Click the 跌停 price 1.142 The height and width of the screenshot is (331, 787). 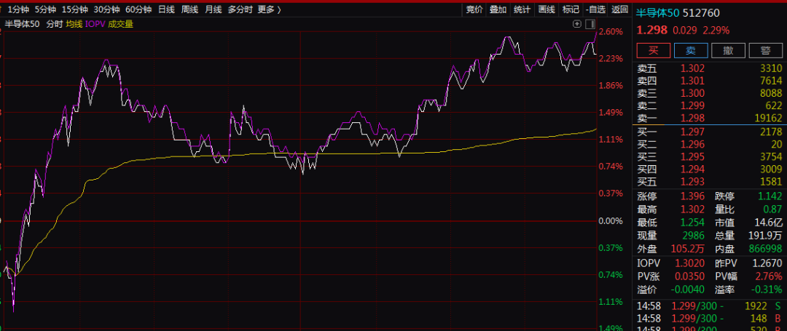point(770,196)
